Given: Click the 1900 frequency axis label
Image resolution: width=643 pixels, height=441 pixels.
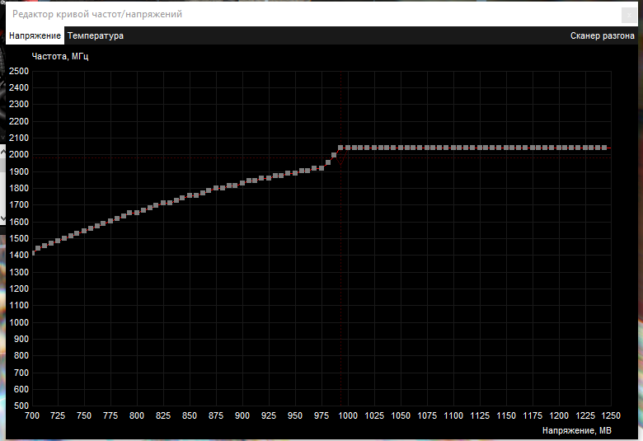Looking at the screenshot, I should (19, 171).
